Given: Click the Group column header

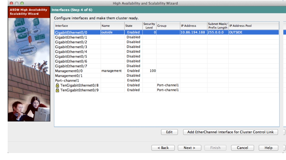Looking at the screenshot, I should (x=168, y=26).
